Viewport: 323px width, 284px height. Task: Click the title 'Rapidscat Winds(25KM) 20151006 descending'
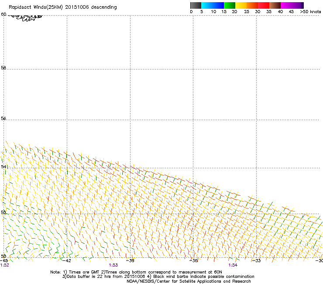pyautogui.click(x=62, y=7)
